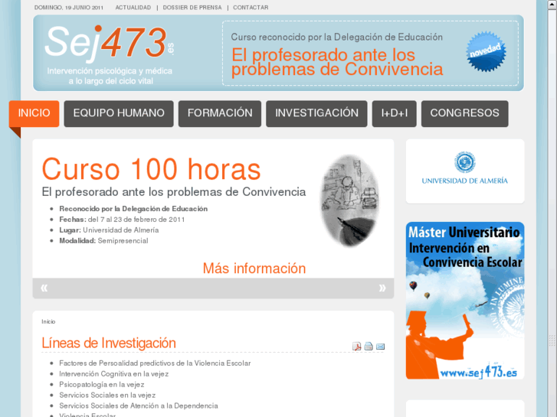Click the oval sketch course image
The width and height of the screenshot is (557, 417).
pyautogui.click(x=350, y=200)
